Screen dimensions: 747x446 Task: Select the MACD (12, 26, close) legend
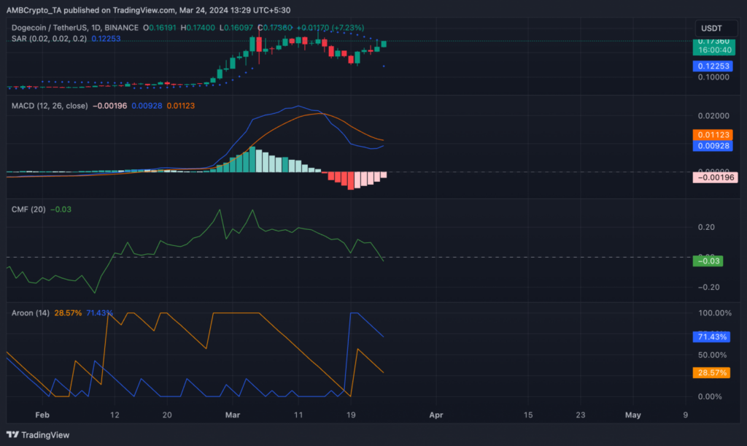coord(50,106)
